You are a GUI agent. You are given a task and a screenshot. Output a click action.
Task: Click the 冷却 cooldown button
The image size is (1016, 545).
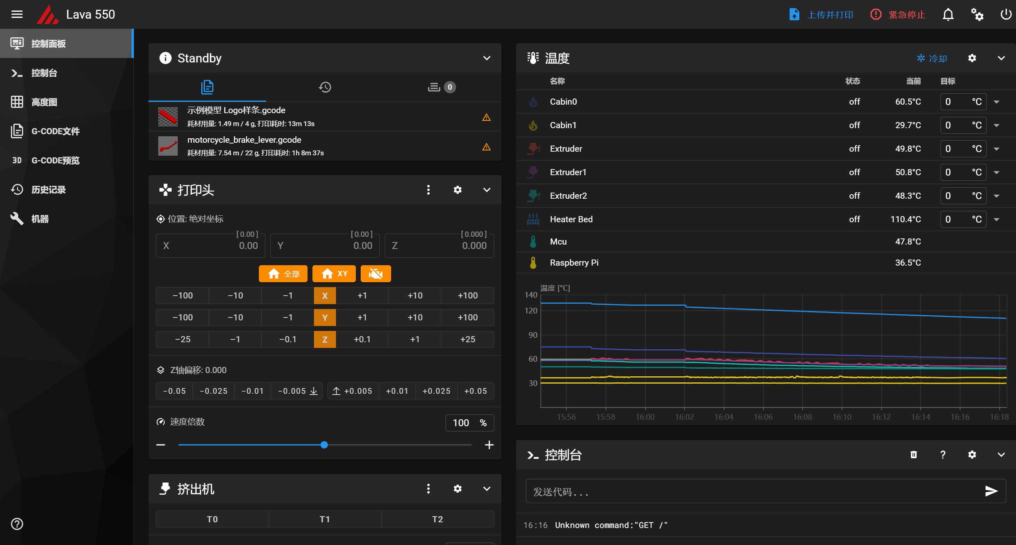(932, 58)
